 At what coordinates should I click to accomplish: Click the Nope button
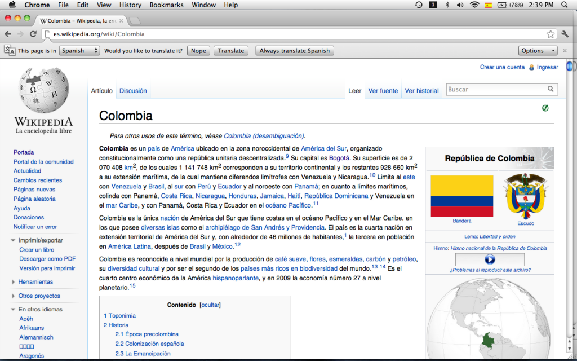198,50
